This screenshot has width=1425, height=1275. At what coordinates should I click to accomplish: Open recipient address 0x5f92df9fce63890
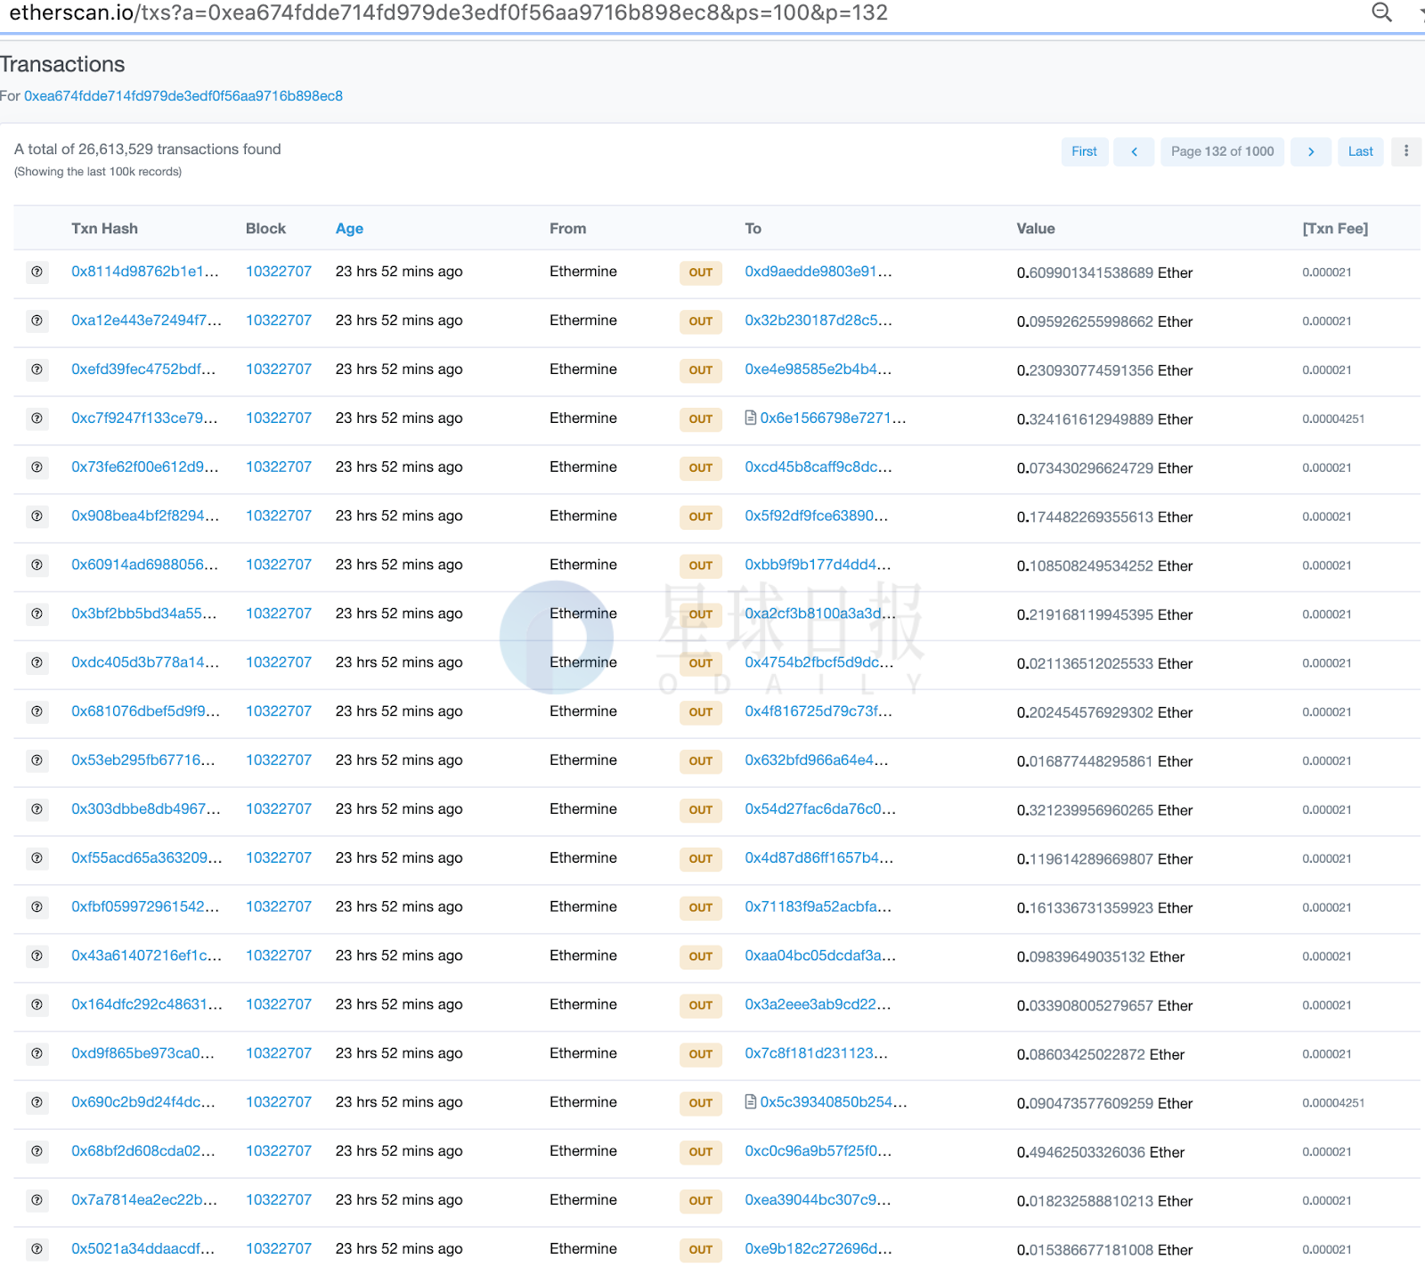pos(817,516)
